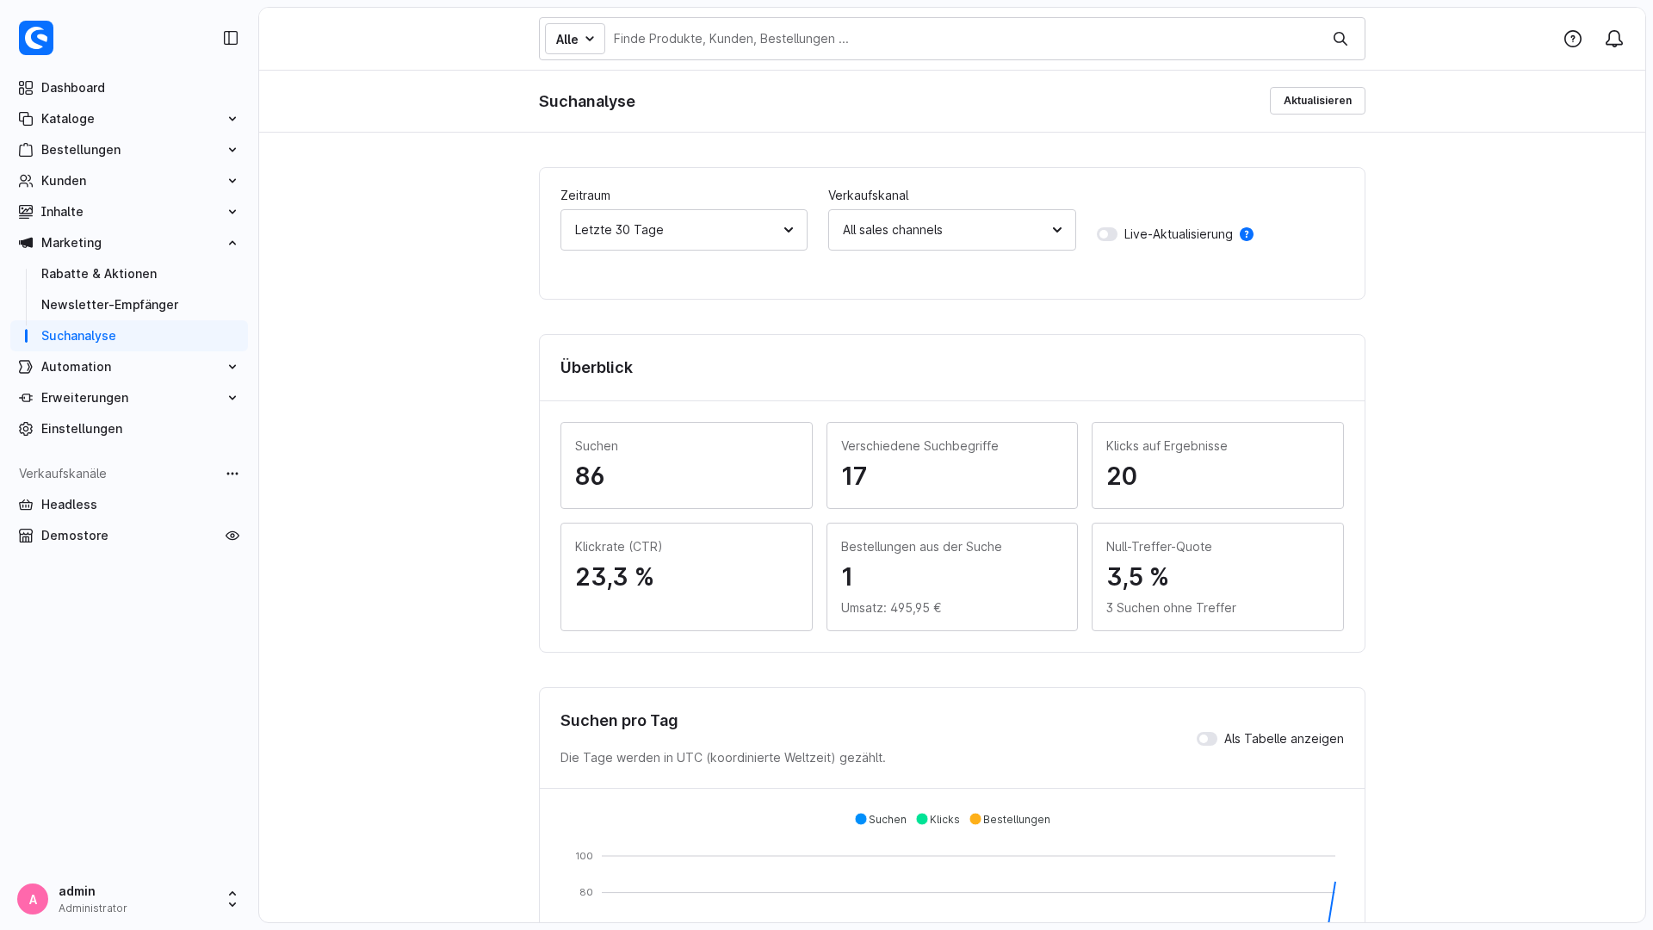Open the Verkaufskanal dropdown
This screenshot has height=930, width=1653.
coord(951,230)
